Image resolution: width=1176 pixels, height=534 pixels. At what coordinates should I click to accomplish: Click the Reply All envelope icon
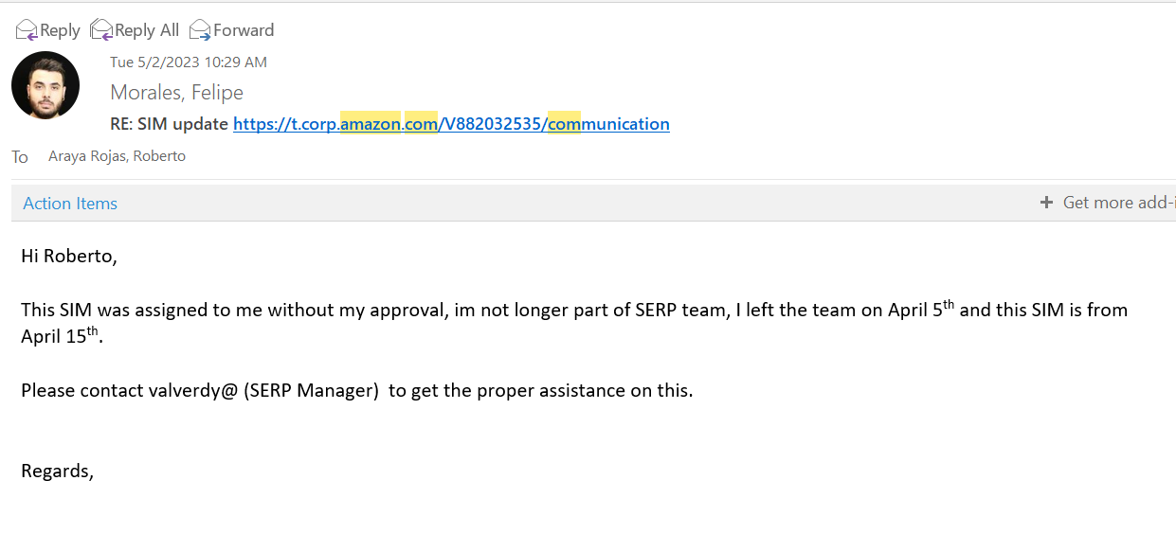click(101, 30)
